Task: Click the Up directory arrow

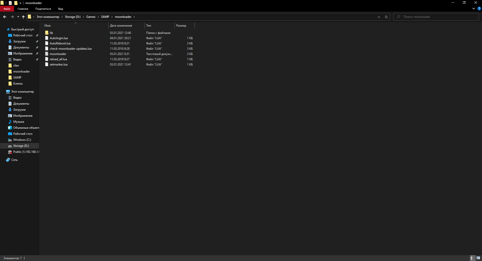Action: [23, 17]
